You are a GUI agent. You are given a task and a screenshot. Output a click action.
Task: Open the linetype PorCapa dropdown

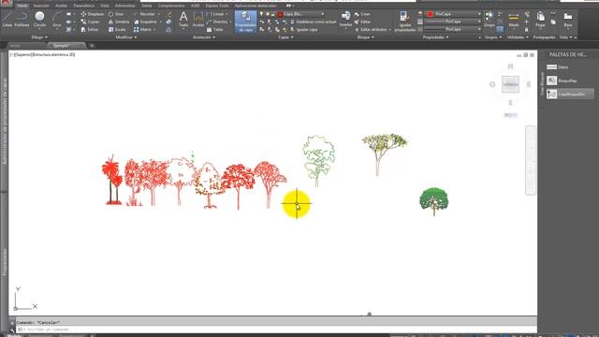click(452, 29)
